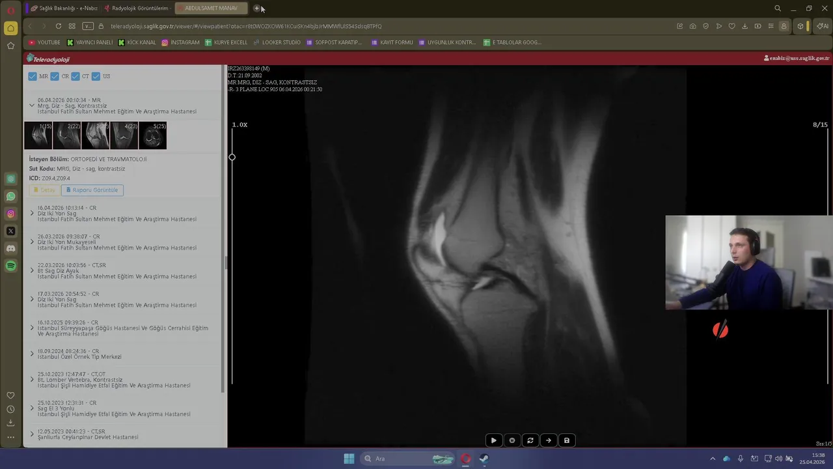
Task: Play the MR image series
Action: pyautogui.click(x=493, y=440)
